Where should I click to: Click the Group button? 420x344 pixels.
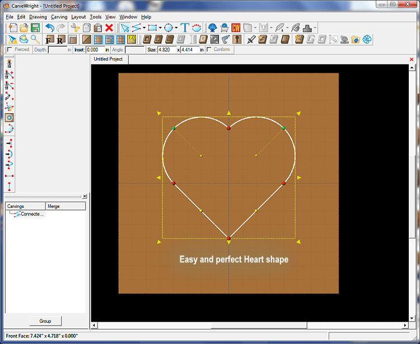(45, 321)
